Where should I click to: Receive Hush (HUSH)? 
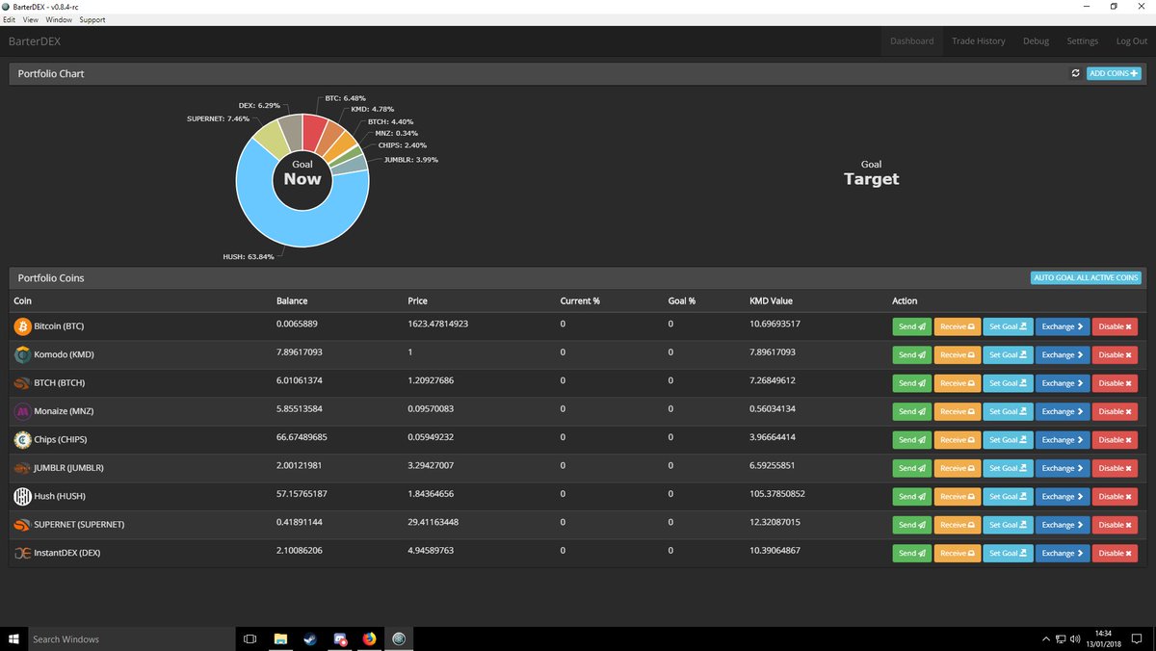pos(958,497)
